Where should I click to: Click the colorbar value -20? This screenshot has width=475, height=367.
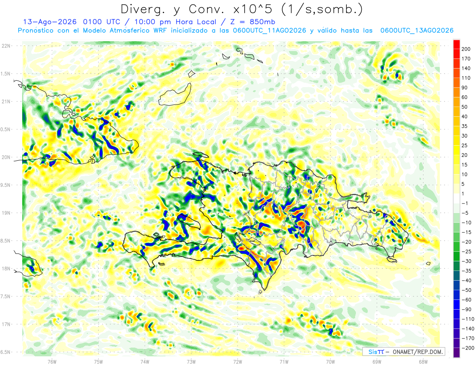coord(467,241)
